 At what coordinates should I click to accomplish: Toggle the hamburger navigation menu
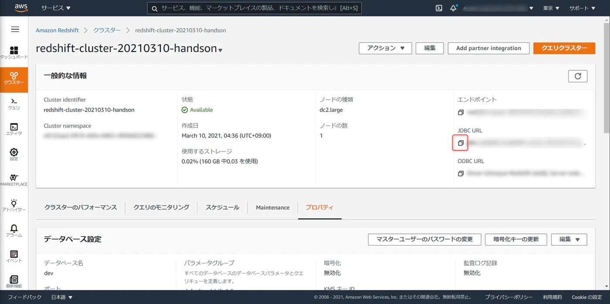click(15, 29)
